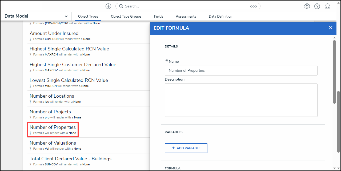Expand the Data Model dropdown
This screenshot has height=171, width=341.
tap(66, 16)
